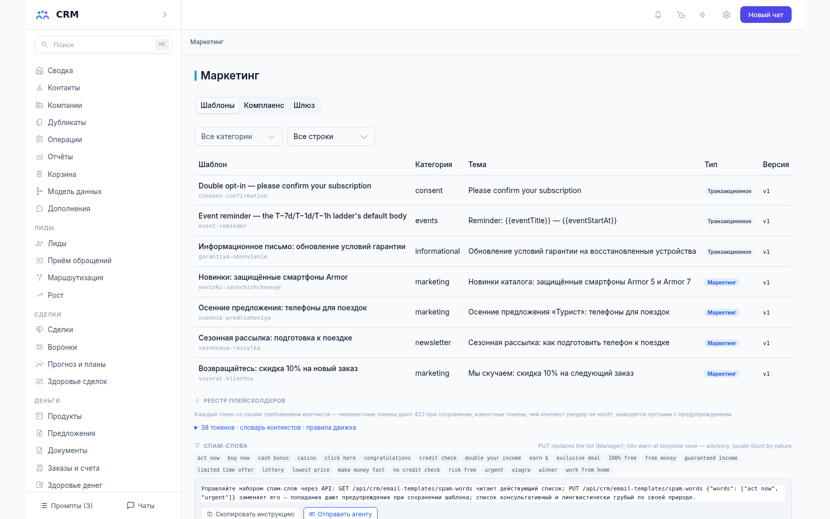Click the sound speaker icon
The image size is (830, 519).
703,15
